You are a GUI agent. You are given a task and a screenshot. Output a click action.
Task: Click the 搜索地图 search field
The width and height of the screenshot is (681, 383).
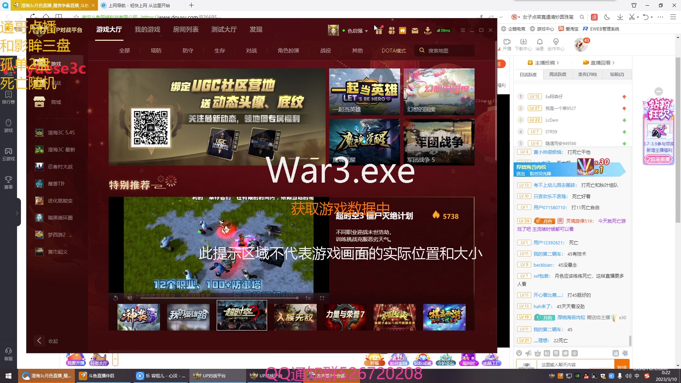pyautogui.click(x=445, y=50)
